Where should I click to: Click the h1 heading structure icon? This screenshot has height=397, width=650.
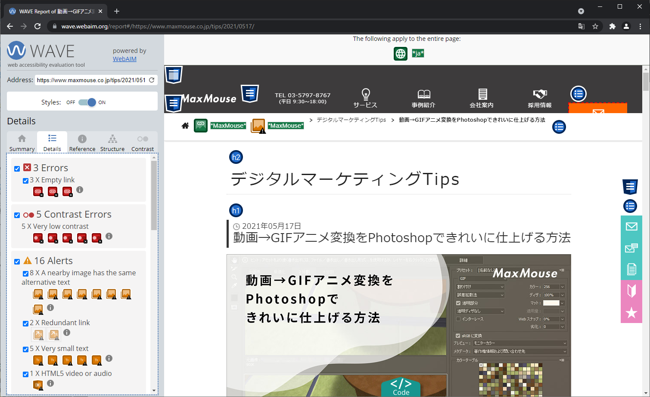click(236, 210)
